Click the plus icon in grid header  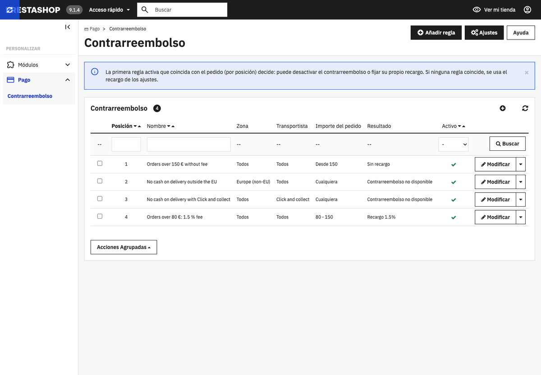(503, 108)
